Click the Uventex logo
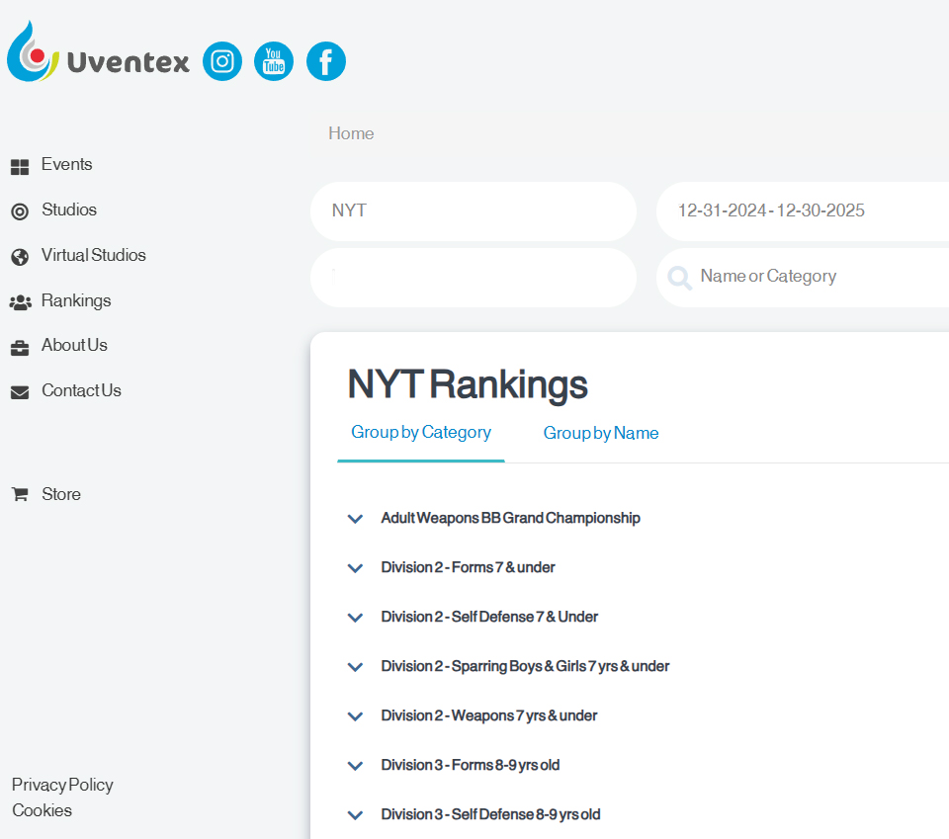This screenshot has width=949, height=839. tap(98, 54)
